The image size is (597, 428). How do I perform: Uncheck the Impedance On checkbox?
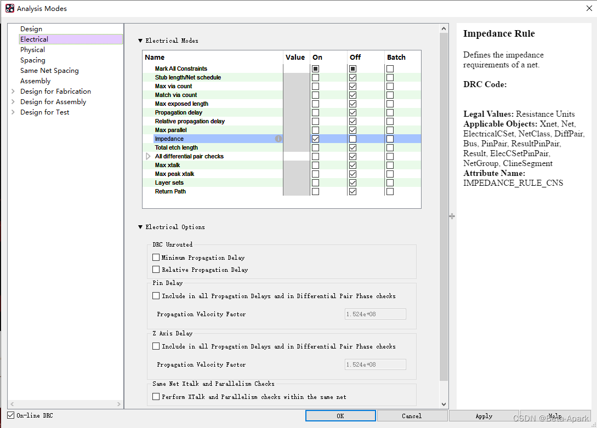(x=315, y=139)
